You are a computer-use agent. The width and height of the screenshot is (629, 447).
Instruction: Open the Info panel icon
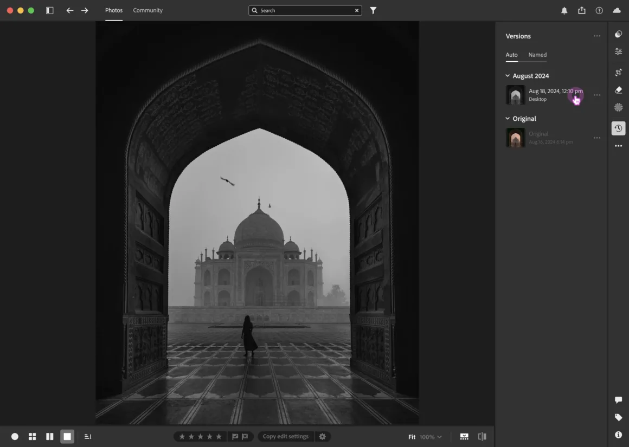[x=618, y=435]
